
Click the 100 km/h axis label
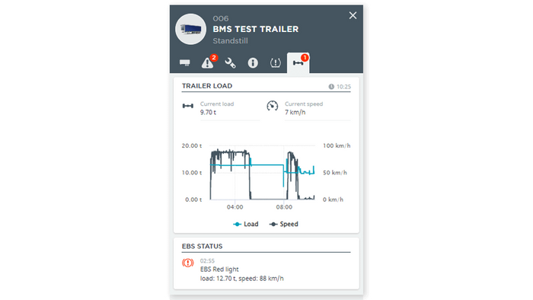[x=337, y=145]
